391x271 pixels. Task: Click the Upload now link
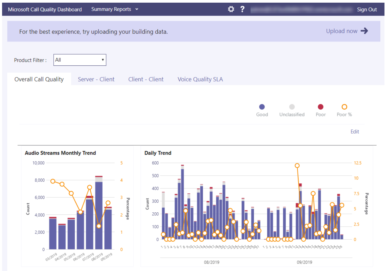[341, 31]
